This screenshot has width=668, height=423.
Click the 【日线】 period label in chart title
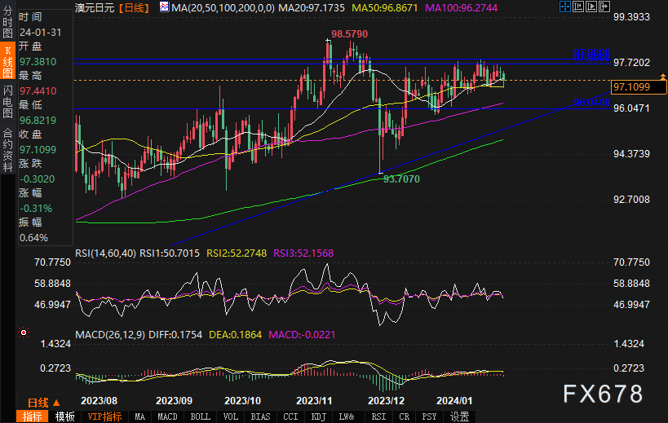click(x=132, y=7)
